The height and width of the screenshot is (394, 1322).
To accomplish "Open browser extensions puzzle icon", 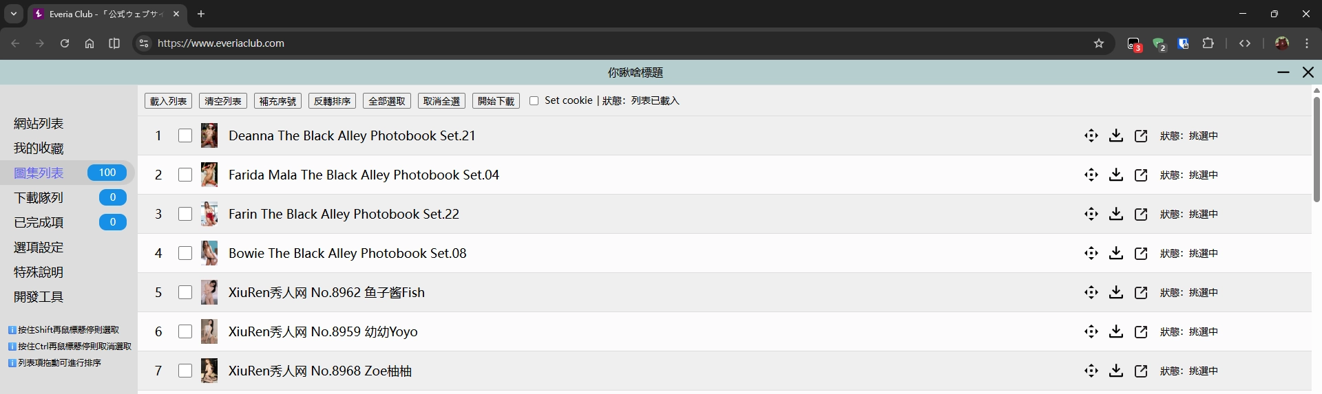I will click(1208, 43).
